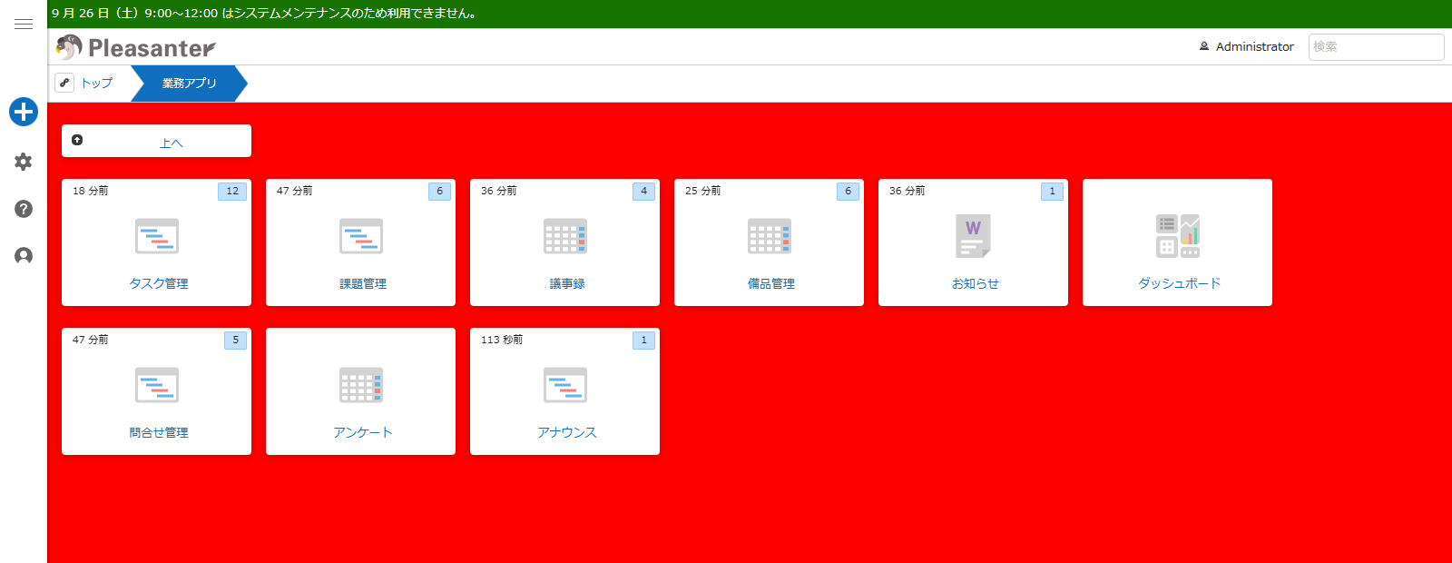
Task: Click the Administrator user icon in header
Action: [x=1204, y=46]
